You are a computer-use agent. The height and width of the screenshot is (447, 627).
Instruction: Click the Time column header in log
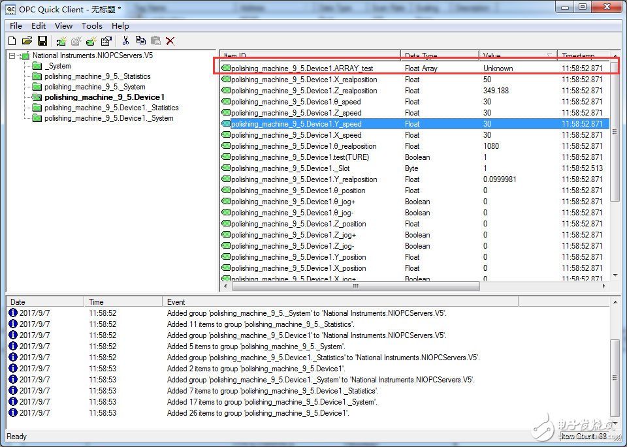click(x=123, y=302)
